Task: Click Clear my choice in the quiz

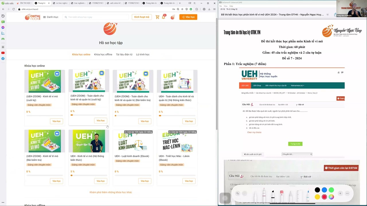Action: point(254,132)
